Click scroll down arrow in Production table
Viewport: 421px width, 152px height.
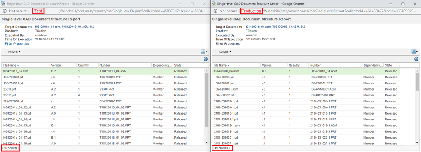417,143
